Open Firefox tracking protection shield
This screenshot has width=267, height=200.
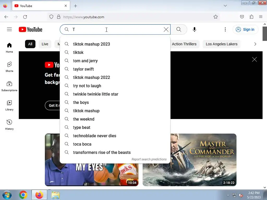[x=51, y=17]
